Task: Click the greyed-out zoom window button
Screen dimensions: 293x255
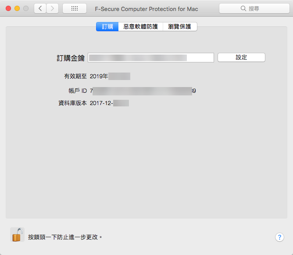Action: 26,8
